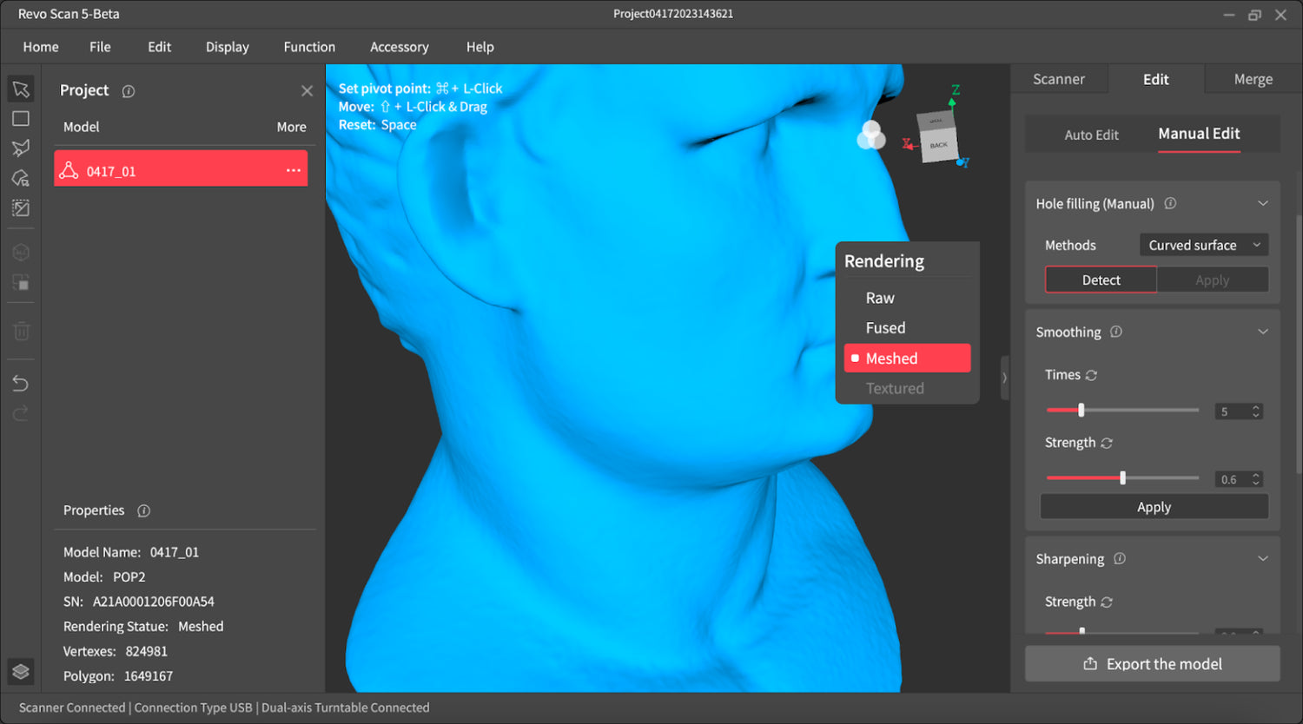
Task: Open the hole filling Methods dropdown
Action: pyautogui.click(x=1204, y=245)
